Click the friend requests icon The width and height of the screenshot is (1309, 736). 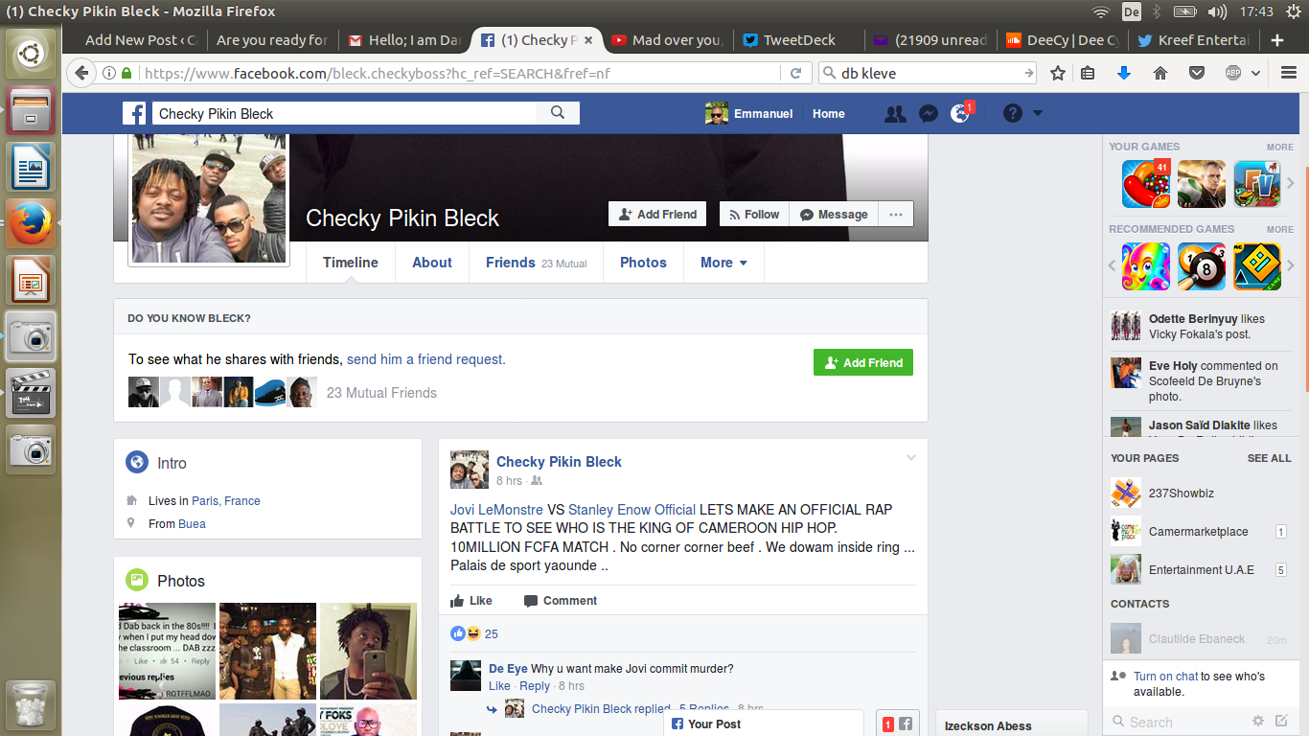(x=895, y=113)
